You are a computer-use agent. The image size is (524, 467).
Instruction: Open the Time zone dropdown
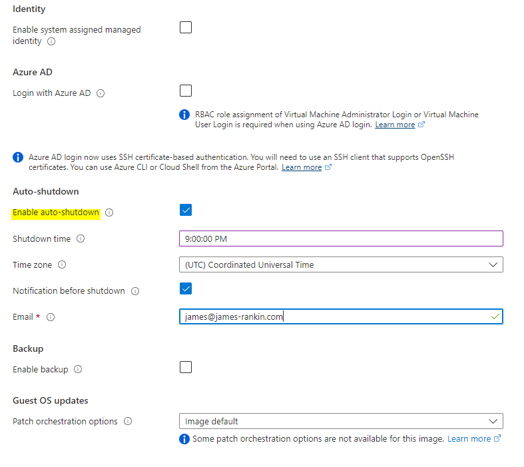pos(340,264)
